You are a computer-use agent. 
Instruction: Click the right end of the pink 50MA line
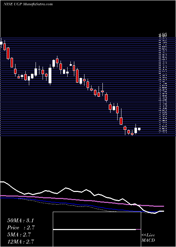pyautogui.click(x=163, y=206)
